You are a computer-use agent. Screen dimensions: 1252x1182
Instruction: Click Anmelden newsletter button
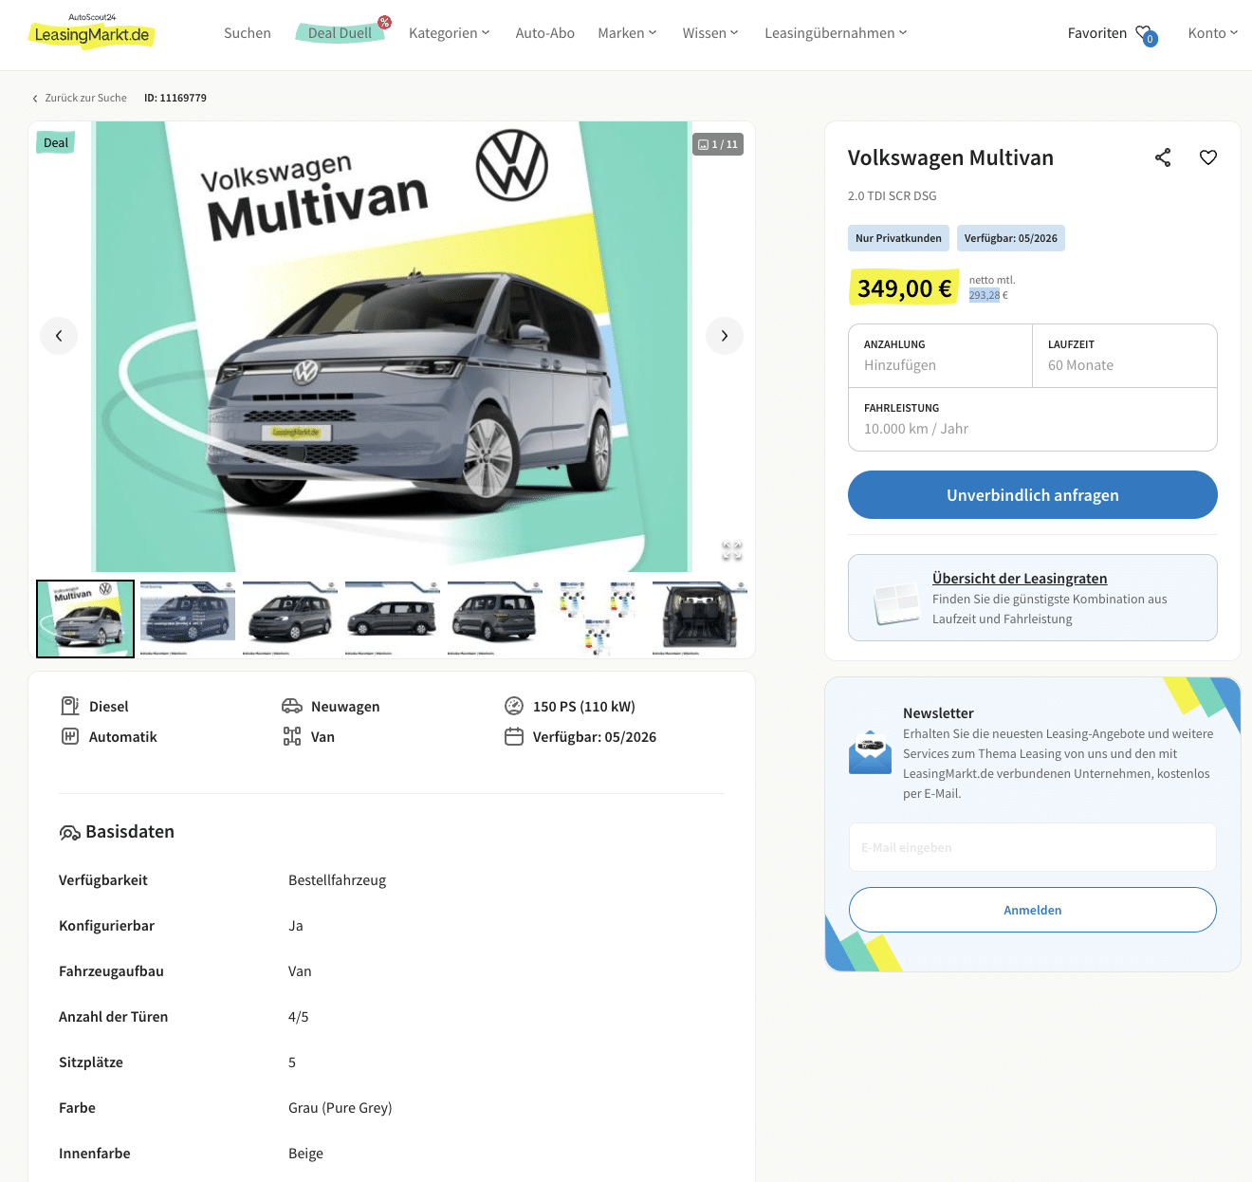(1033, 910)
